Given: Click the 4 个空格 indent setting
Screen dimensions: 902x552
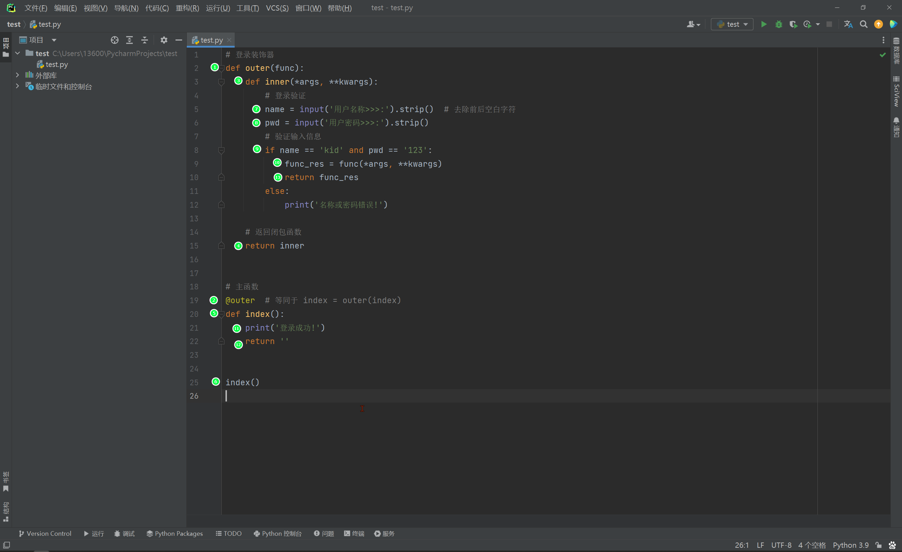Looking at the screenshot, I should [x=812, y=545].
